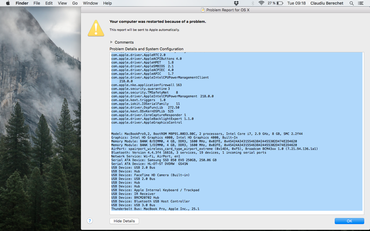Open the Help menu
Viewport: 370px width, 231px height.
[108, 3]
